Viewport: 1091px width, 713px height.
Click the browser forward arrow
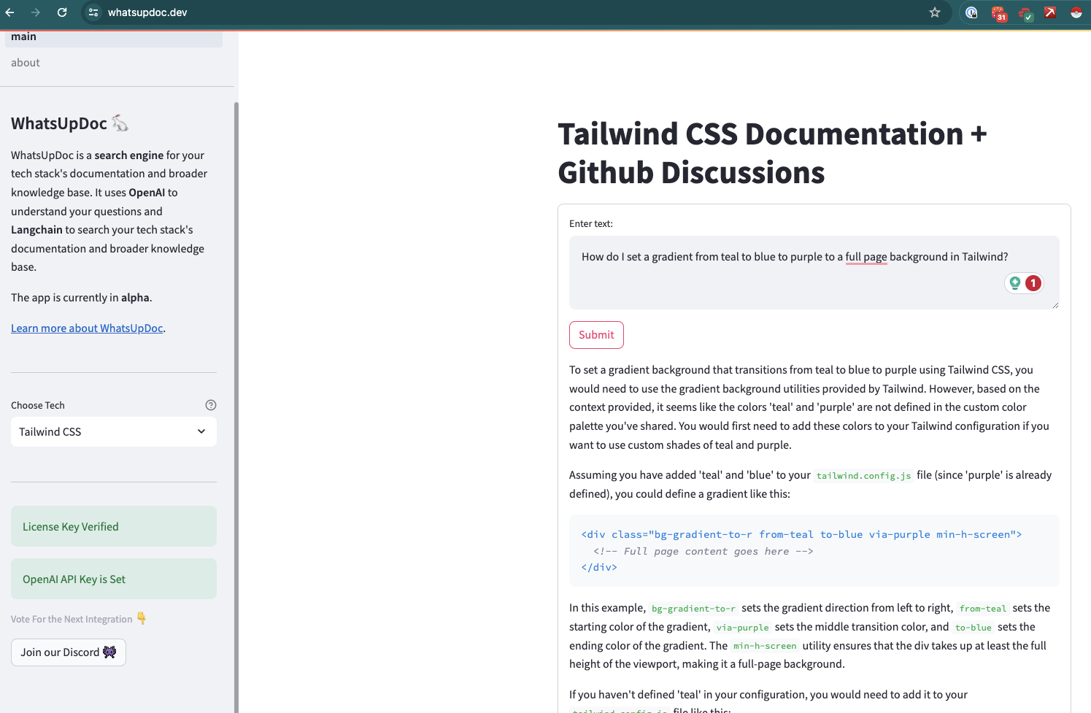[36, 12]
